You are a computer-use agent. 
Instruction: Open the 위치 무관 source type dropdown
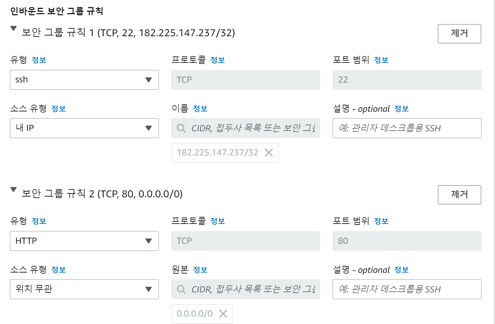tap(84, 289)
